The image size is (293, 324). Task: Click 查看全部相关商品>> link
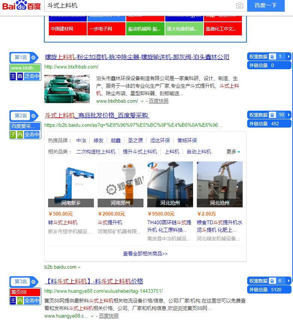[x=145, y=254]
